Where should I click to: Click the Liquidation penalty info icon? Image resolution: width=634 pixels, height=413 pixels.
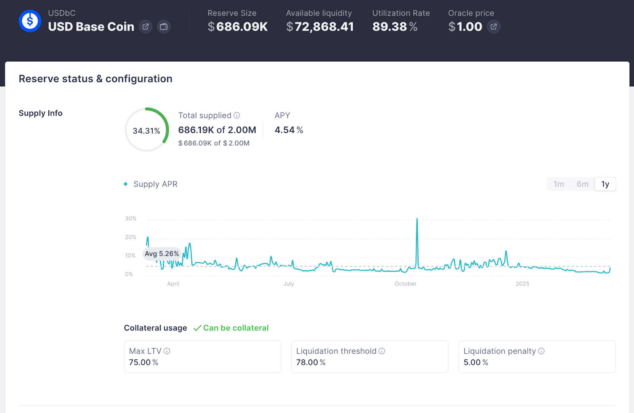point(541,351)
